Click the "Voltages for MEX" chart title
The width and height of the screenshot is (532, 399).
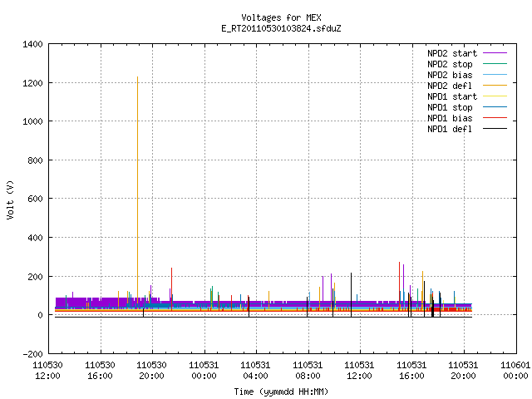(281, 17)
